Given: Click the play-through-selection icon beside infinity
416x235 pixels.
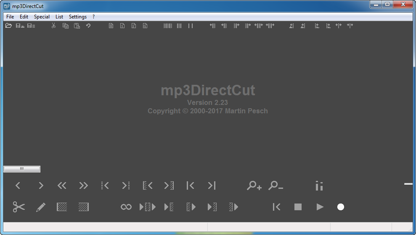Looking at the screenshot, I should 148,207.
